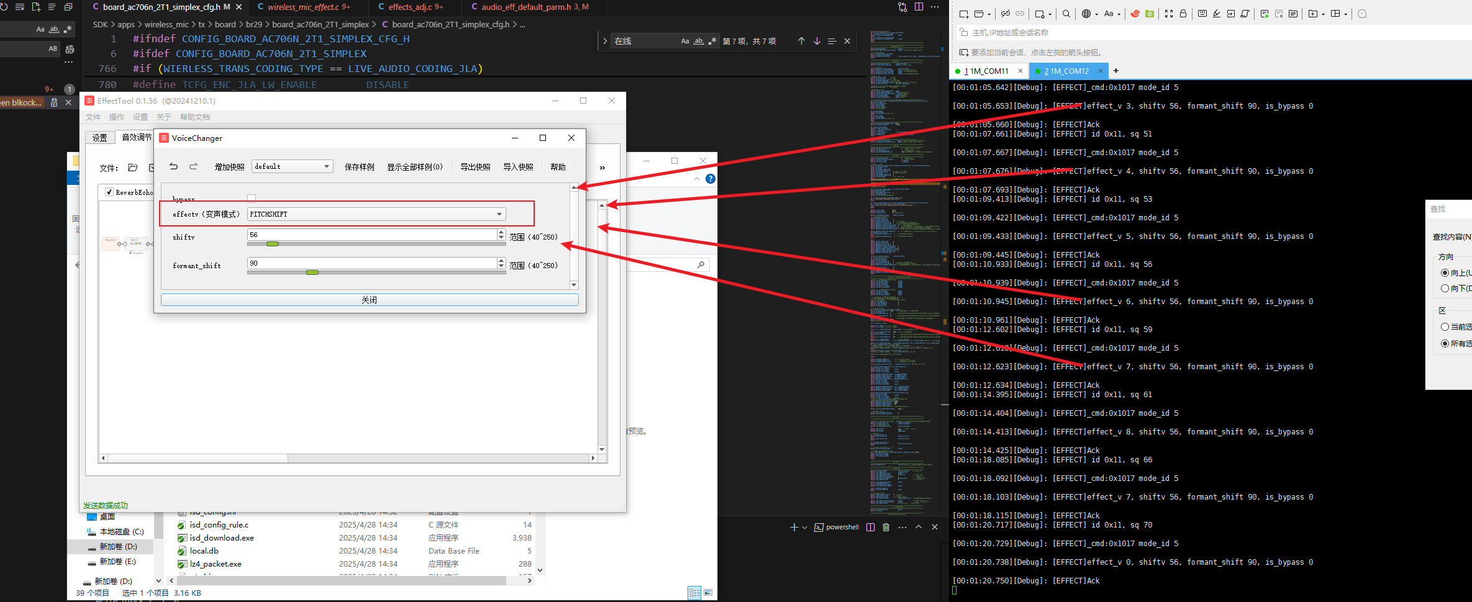
Task: Add a new session tab with plus
Action: (1115, 71)
